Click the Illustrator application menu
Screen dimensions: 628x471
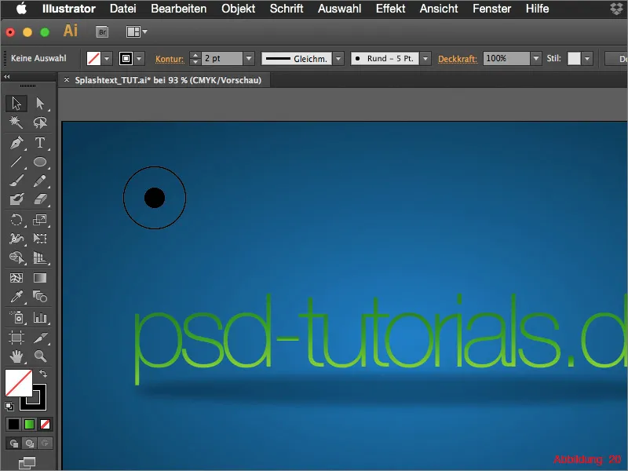(x=69, y=9)
